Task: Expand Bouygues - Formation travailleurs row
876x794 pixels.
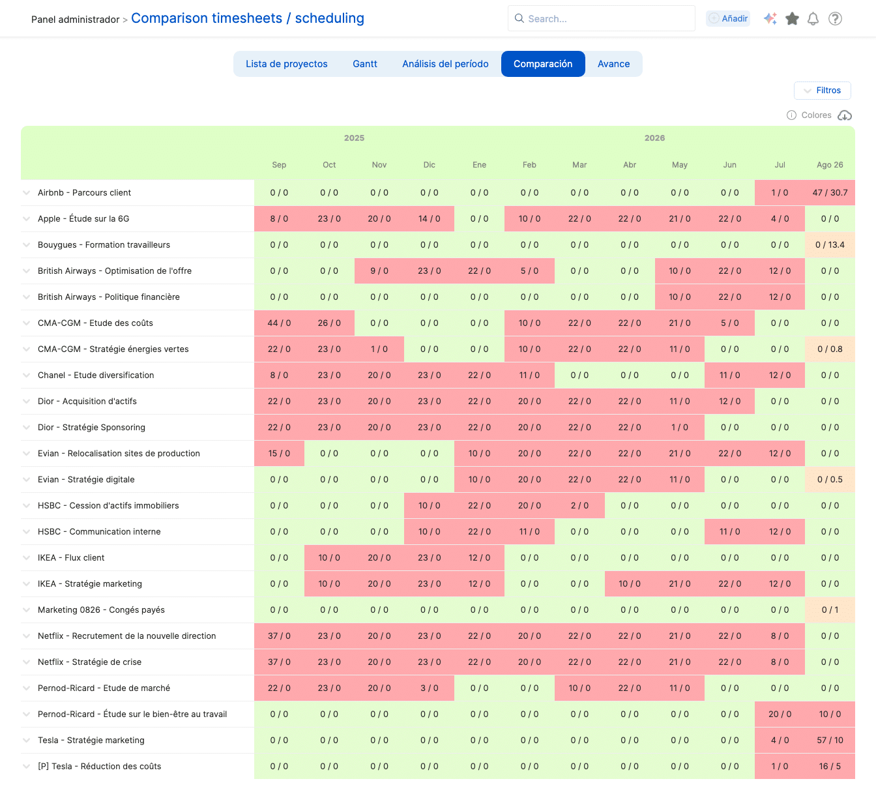Action: [x=27, y=245]
